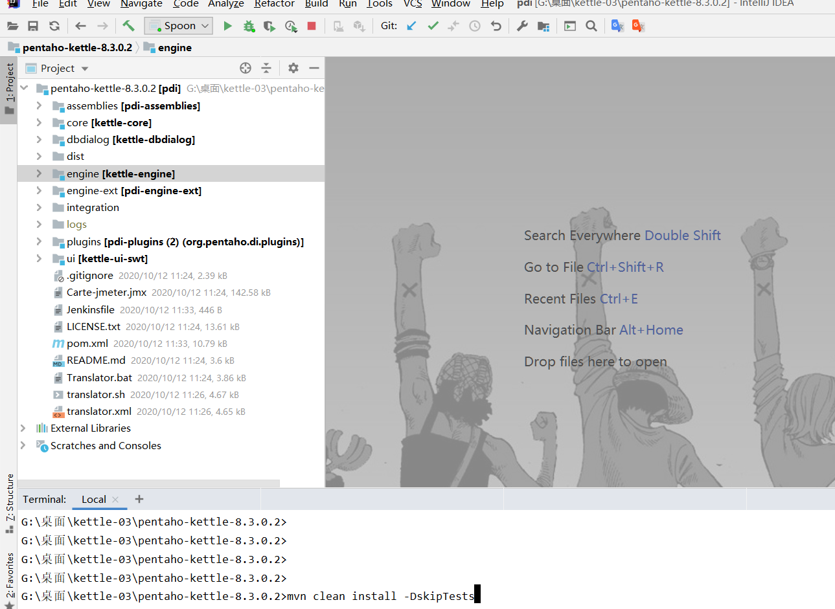Image resolution: width=835 pixels, height=609 pixels.
Task: Select the pom.xml file
Action: [x=171, y=343]
